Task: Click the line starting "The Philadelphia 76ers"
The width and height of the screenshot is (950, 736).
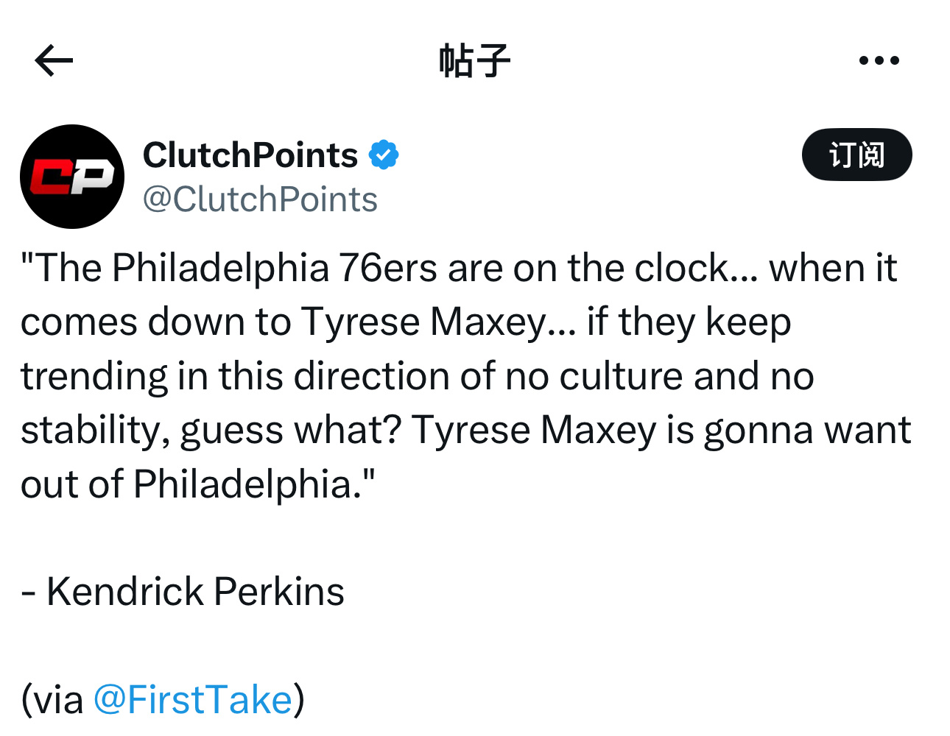Action: click(x=459, y=268)
